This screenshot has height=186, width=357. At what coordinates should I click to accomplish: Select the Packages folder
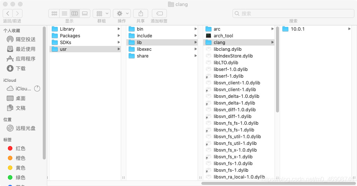pyautogui.click(x=85, y=36)
